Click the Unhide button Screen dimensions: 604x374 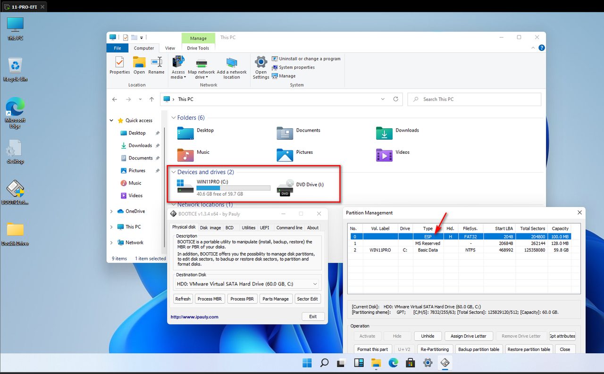tap(428, 336)
